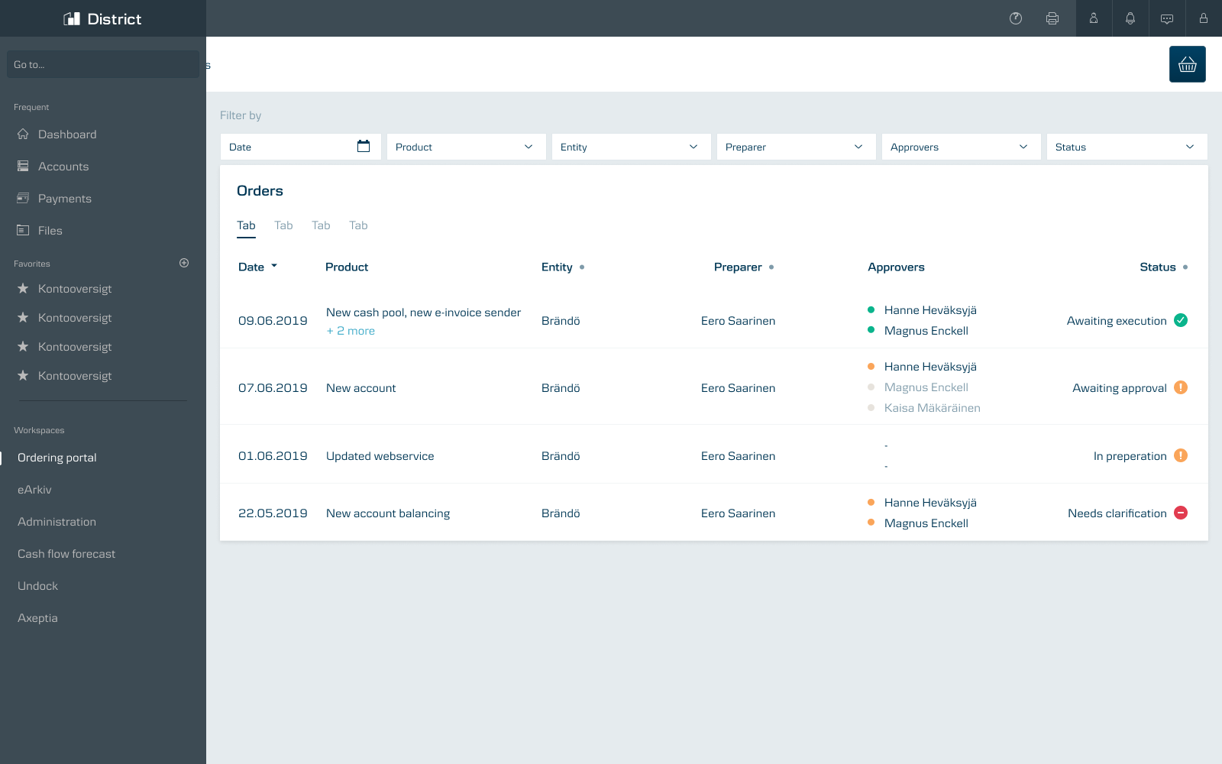This screenshot has width=1222, height=764.
Task: Select the active underlined Tab in Orders
Action: (x=246, y=225)
